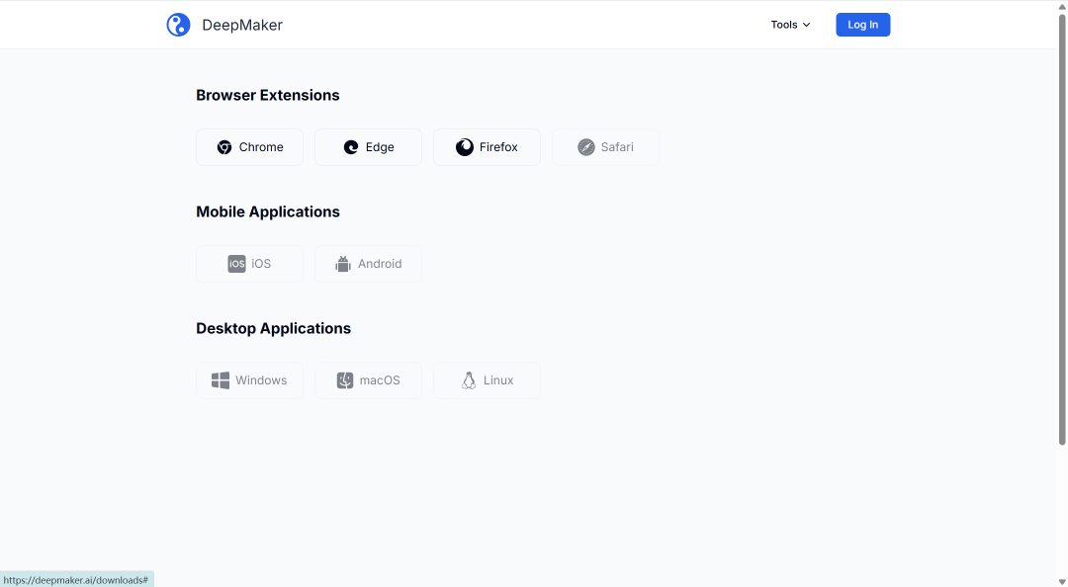Open the DeepMaker home text link
This screenshot has height=587, width=1068.
pyautogui.click(x=242, y=25)
